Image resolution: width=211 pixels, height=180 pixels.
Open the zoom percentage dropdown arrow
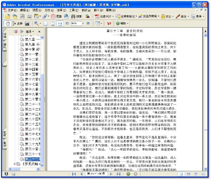pyautogui.click(x=83, y=23)
